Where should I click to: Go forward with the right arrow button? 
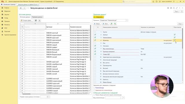[24, 8]
